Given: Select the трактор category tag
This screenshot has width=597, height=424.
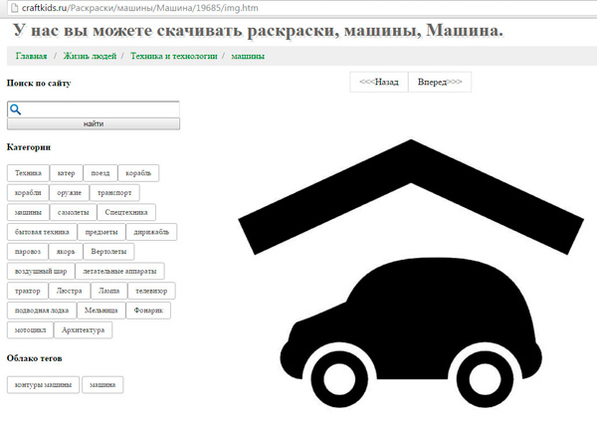Looking at the screenshot, I should [28, 291].
